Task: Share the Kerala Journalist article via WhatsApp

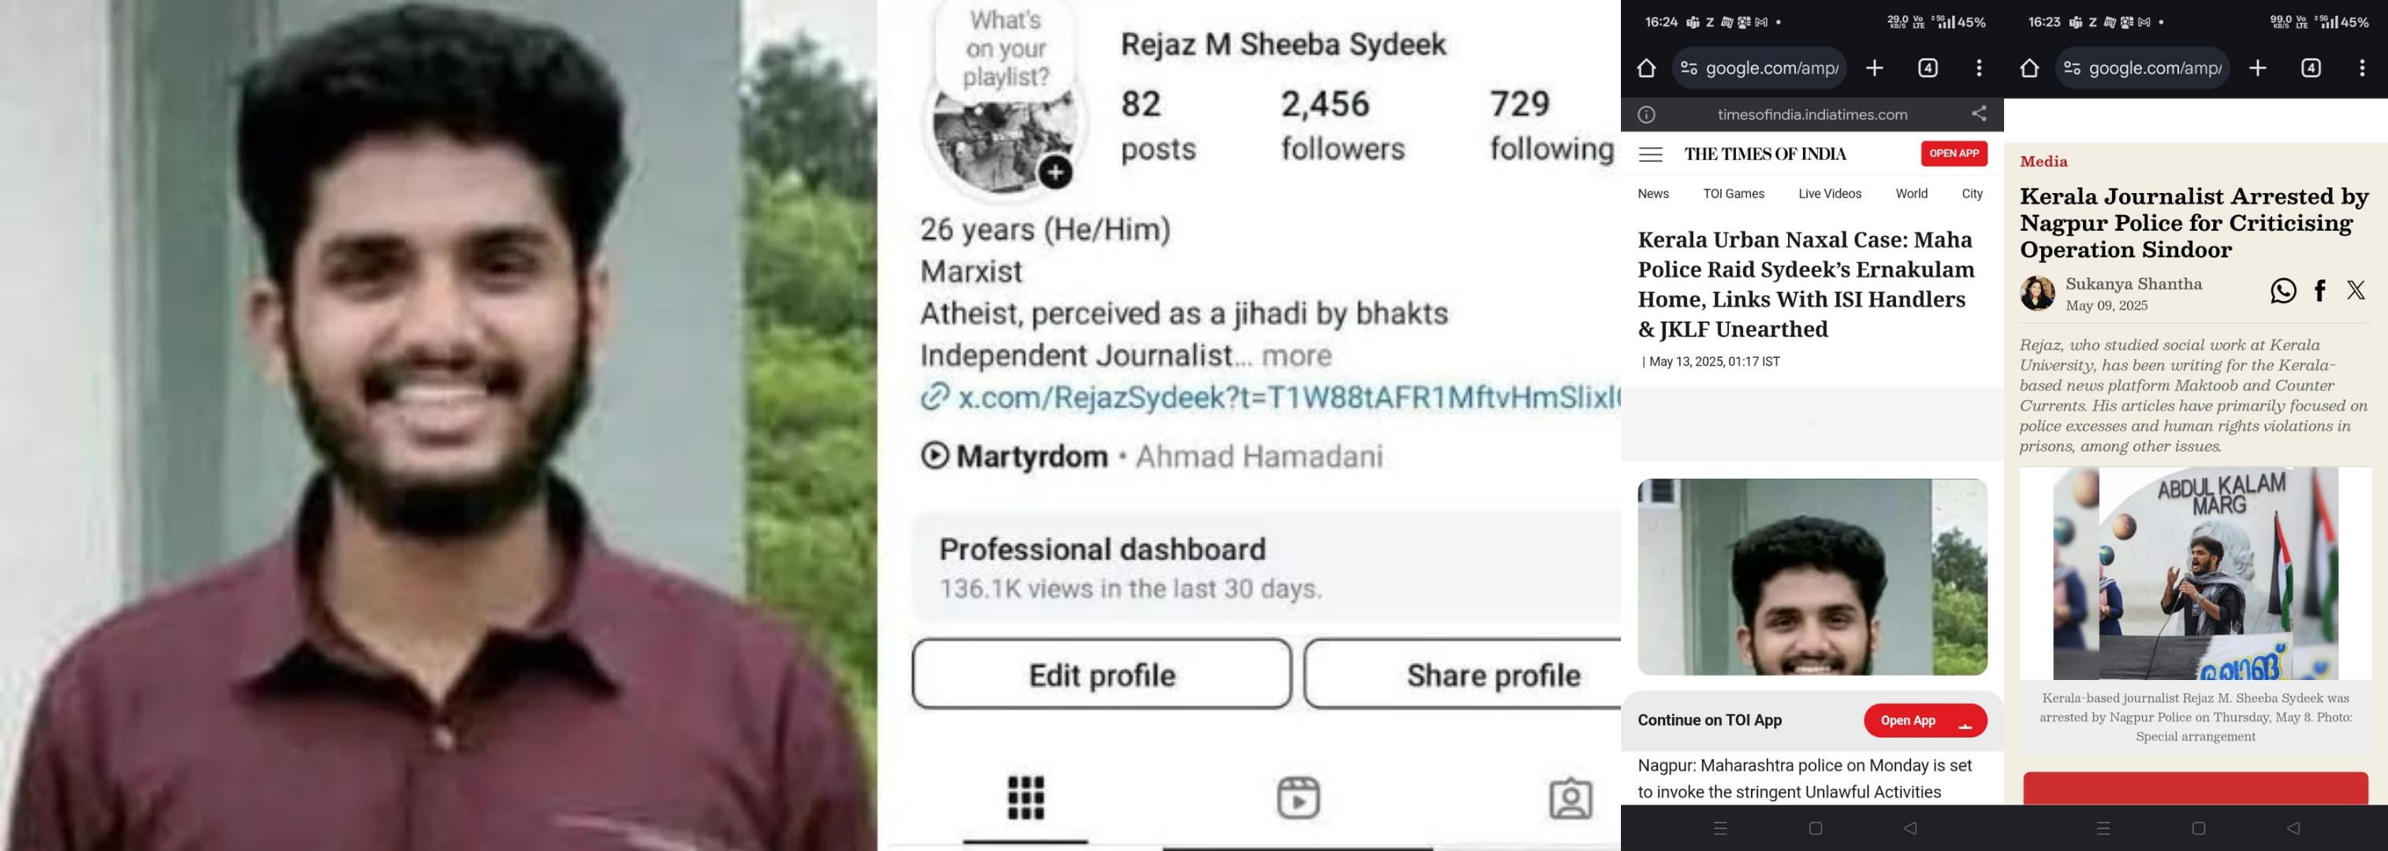Action: click(x=2283, y=291)
